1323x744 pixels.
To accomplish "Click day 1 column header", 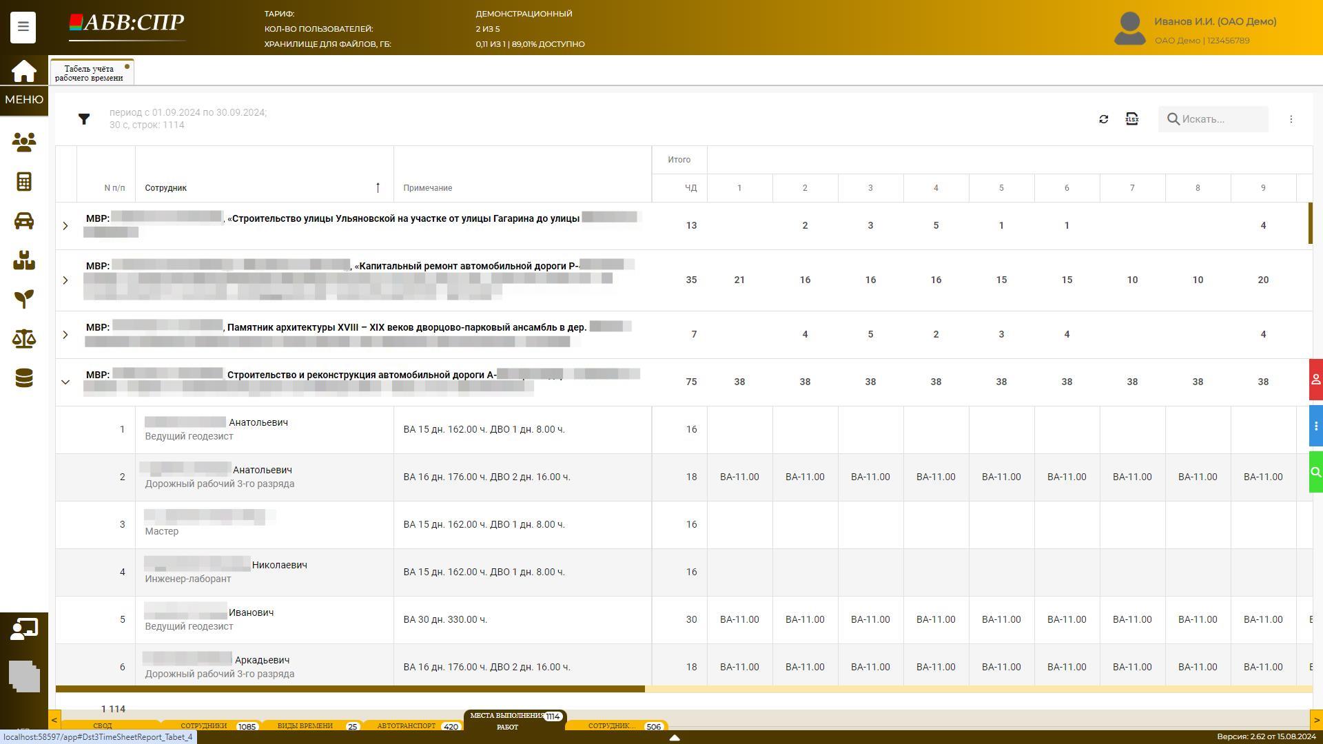I will tap(739, 188).
